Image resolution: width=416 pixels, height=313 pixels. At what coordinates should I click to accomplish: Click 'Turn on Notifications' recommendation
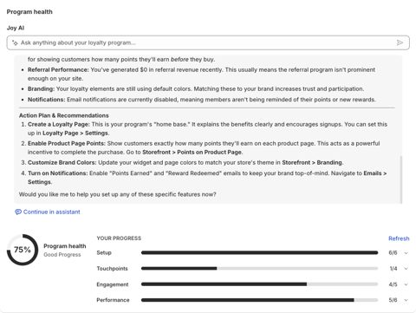pos(58,173)
